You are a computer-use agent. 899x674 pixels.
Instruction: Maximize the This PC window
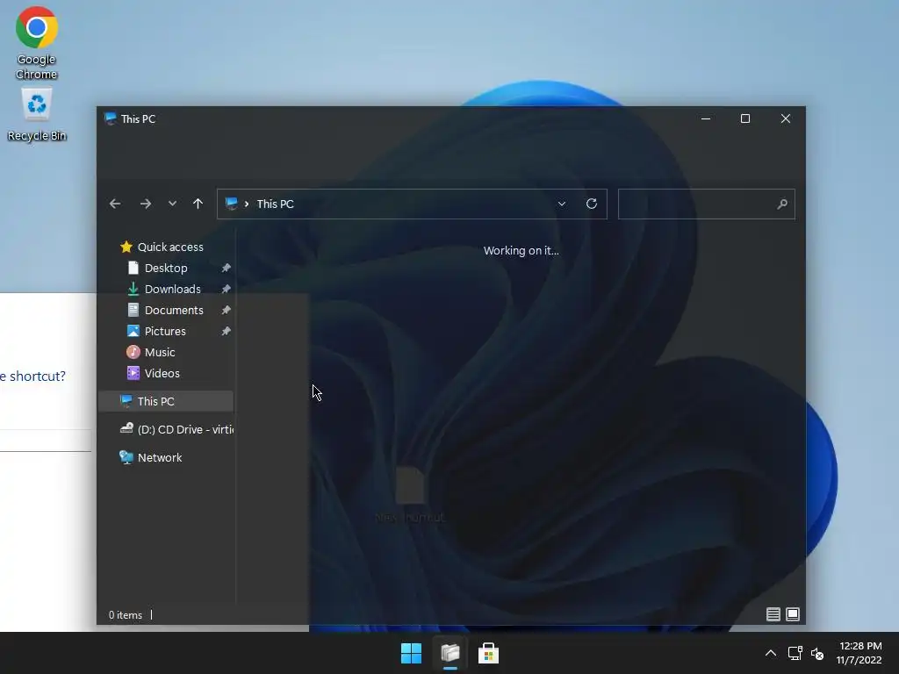[745, 118]
